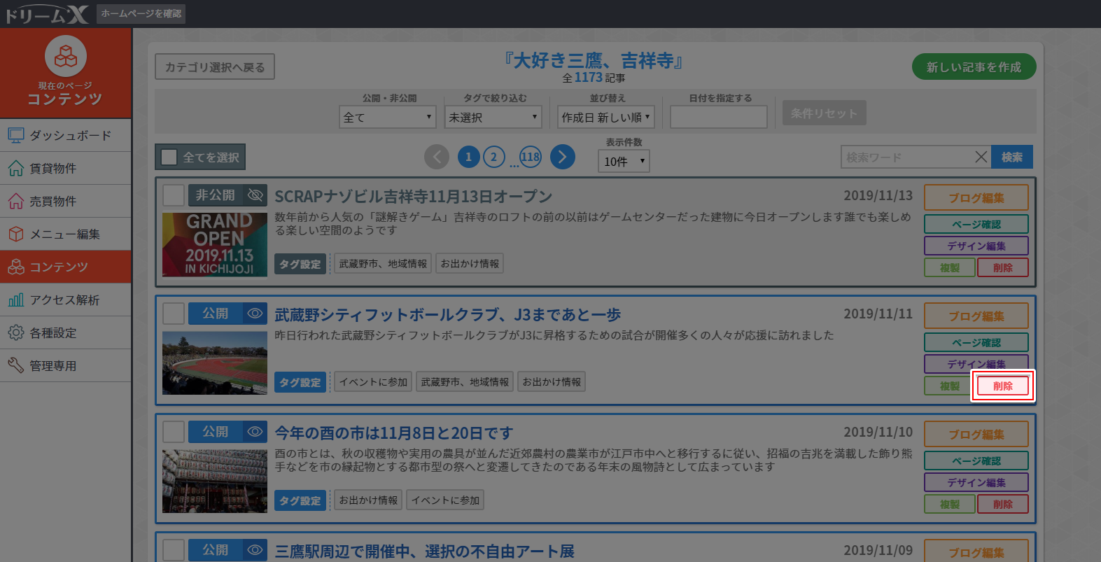1101x562 pixels.
Task: Clear the search word with X icon
Action: (x=981, y=157)
